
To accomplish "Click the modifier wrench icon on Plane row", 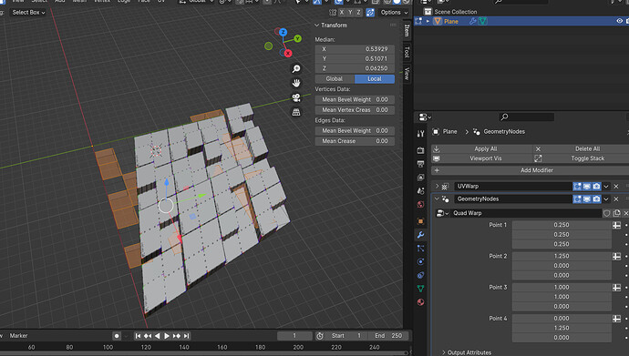I will click(x=472, y=21).
